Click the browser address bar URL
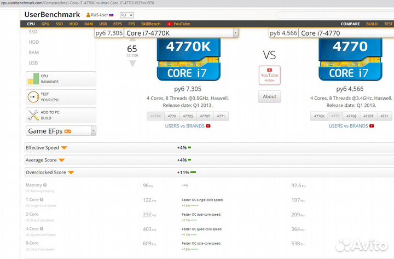Screen dimensions: 394x259 (78, 3)
